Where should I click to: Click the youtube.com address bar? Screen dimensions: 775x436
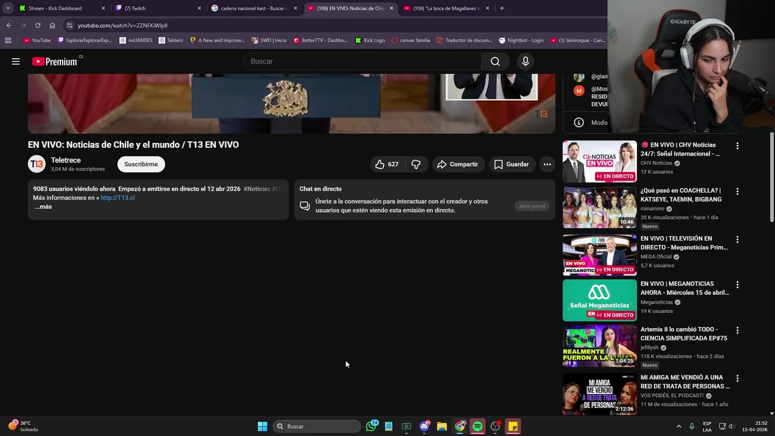[x=333, y=25]
